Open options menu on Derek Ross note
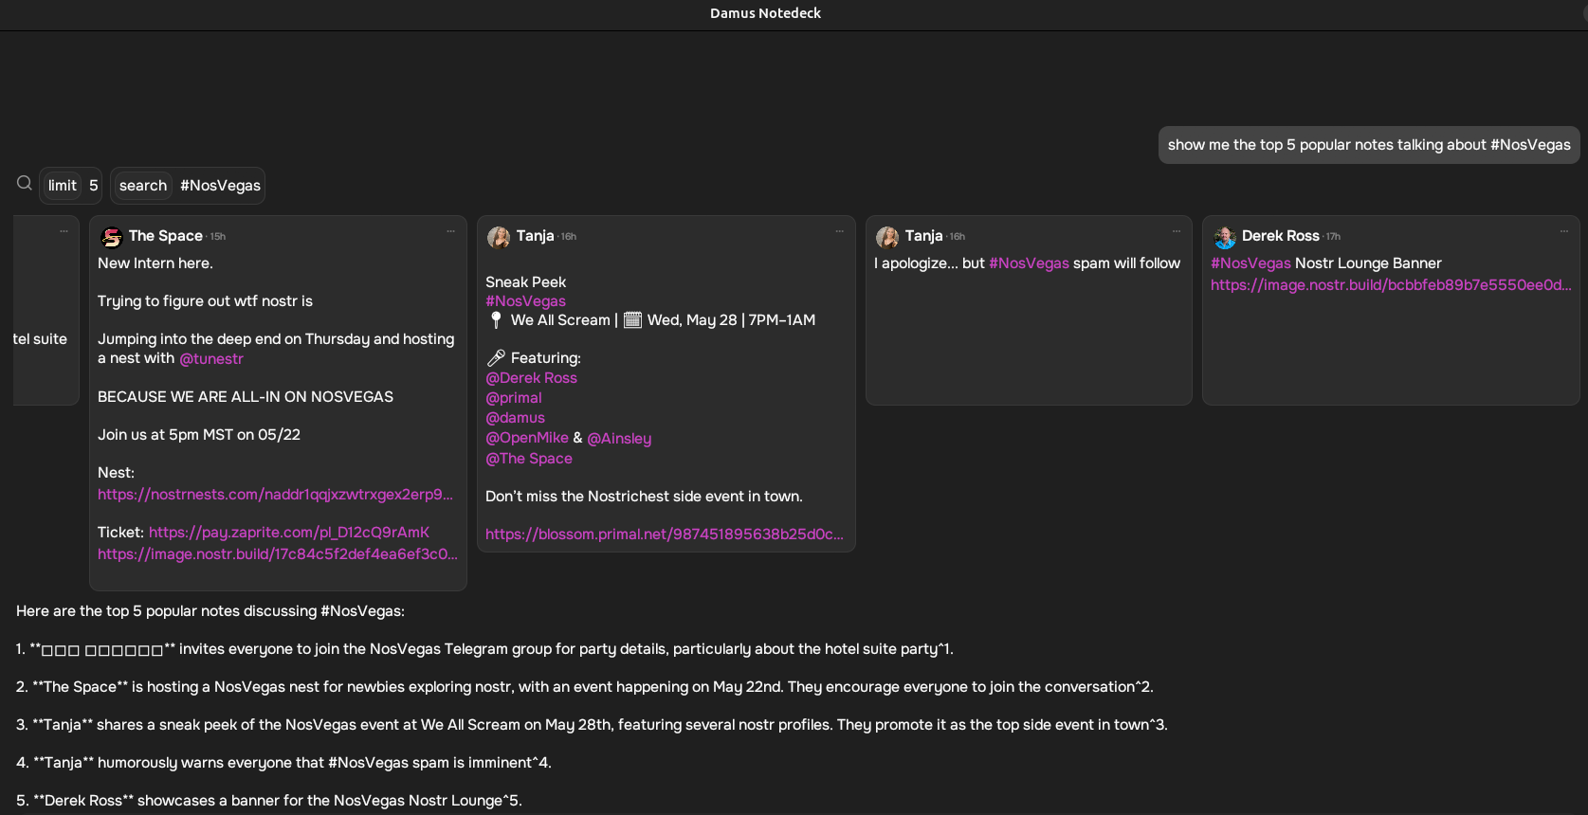The width and height of the screenshot is (1588, 815). coord(1564,231)
